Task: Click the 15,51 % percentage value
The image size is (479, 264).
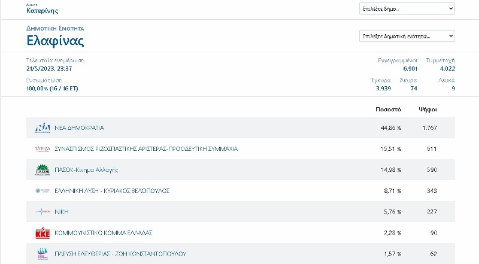Action: pos(391,149)
